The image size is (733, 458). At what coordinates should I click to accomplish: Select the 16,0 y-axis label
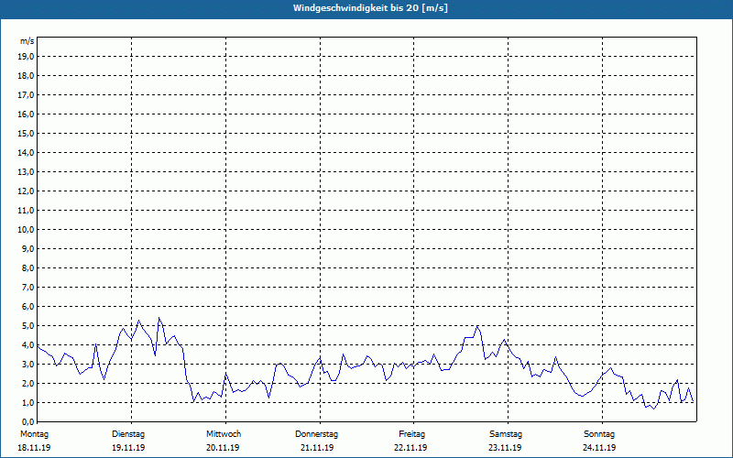(x=25, y=114)
